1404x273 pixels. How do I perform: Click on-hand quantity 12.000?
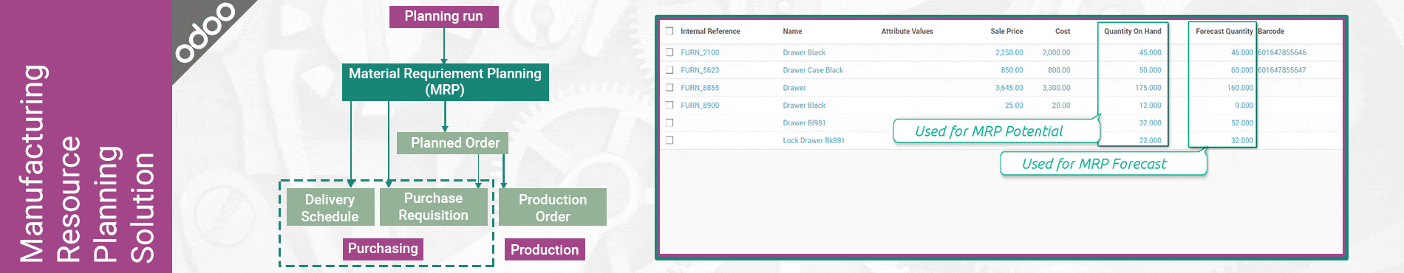tap(1150, 106)
